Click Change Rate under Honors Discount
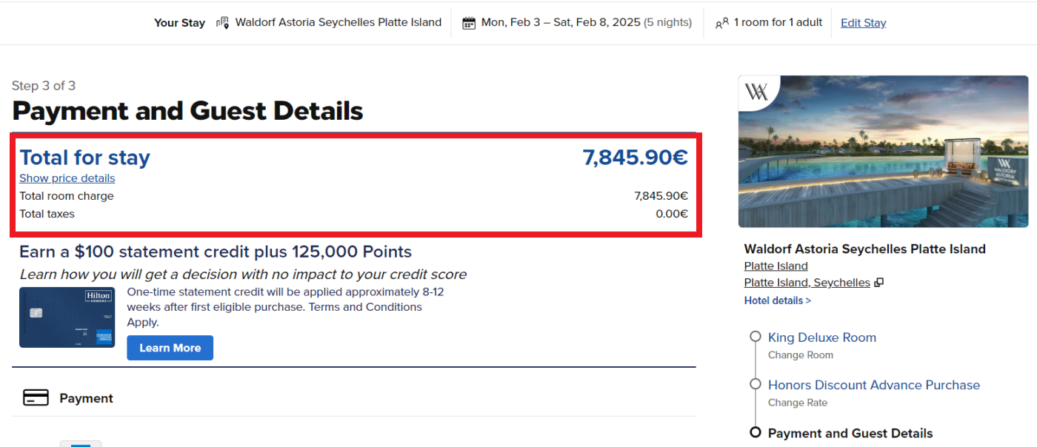 [797, 403]
